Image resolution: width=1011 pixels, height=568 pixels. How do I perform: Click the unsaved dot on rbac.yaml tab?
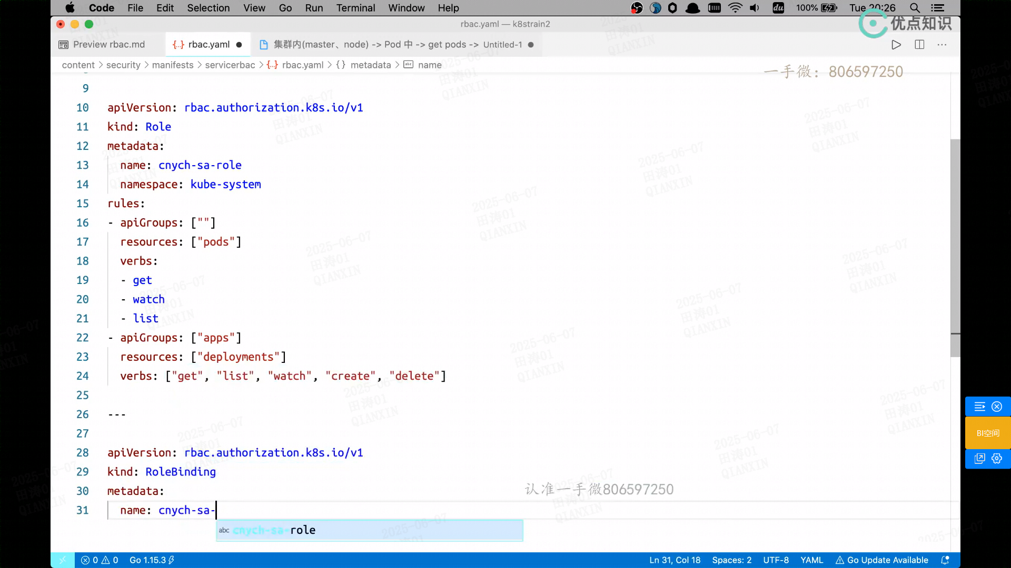tap(239, 45)
